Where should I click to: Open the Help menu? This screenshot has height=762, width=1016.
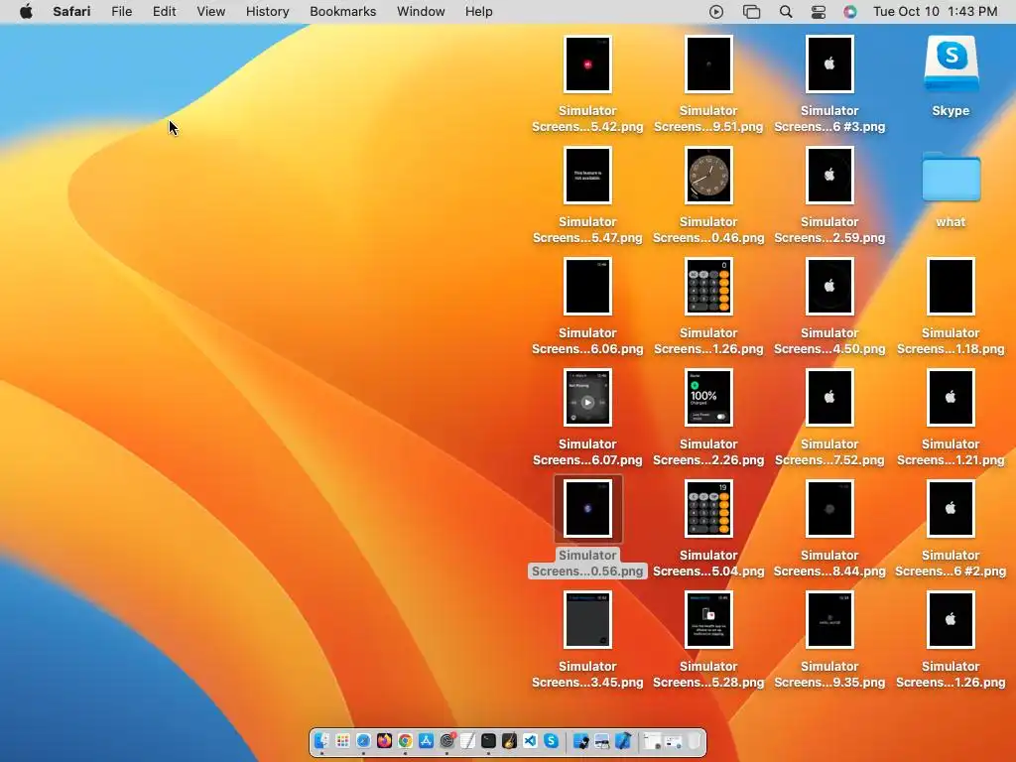tap(479, 12)
